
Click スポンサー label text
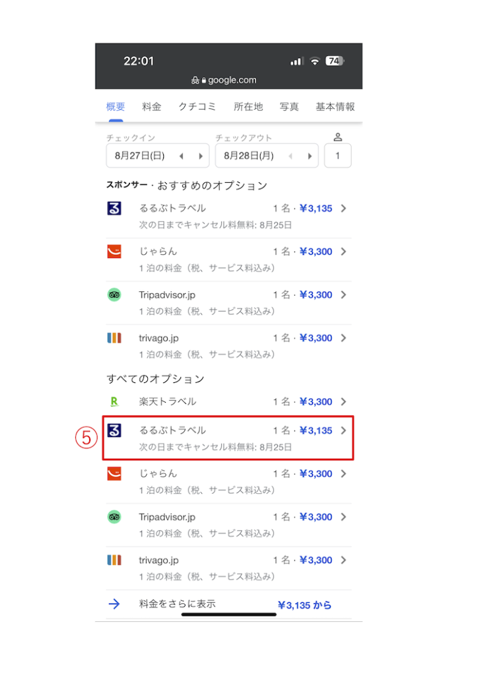coord(127,185)
